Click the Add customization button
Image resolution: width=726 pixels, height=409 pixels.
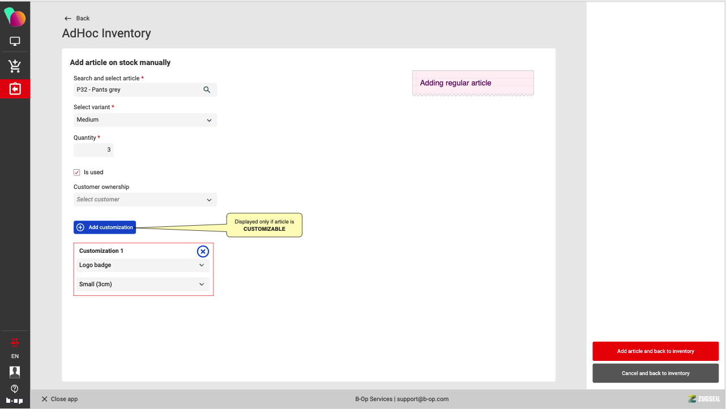pos(105,227)
